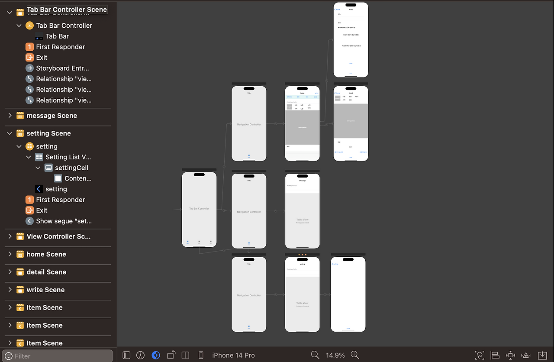
Task: Click inside the Filter field
Action: (56, 356)
